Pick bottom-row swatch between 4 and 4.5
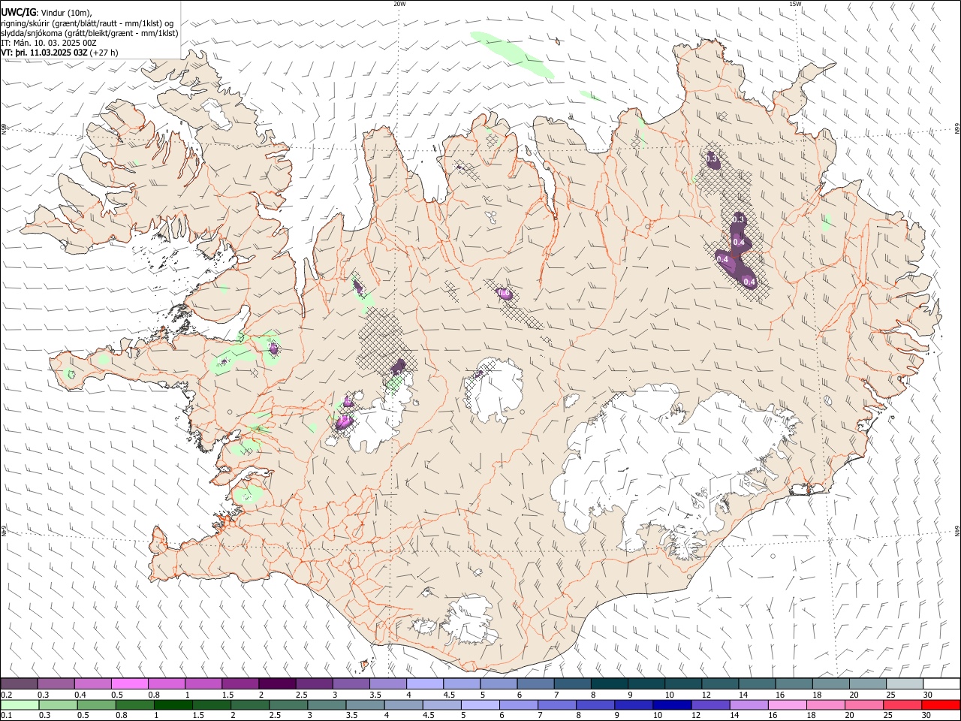This screenshot has width=961, height=721. pyautogui.click(x=403, y=705)
